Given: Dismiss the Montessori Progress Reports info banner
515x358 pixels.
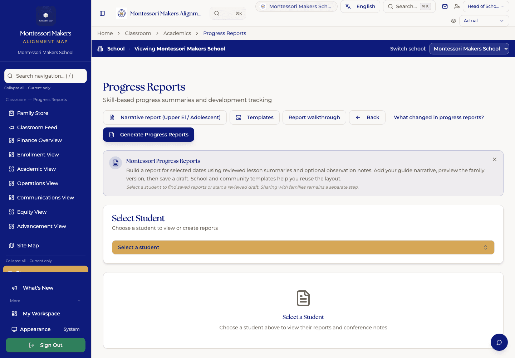Looking at the screenshot, I should pyautogui.click(x=495, y=159).
